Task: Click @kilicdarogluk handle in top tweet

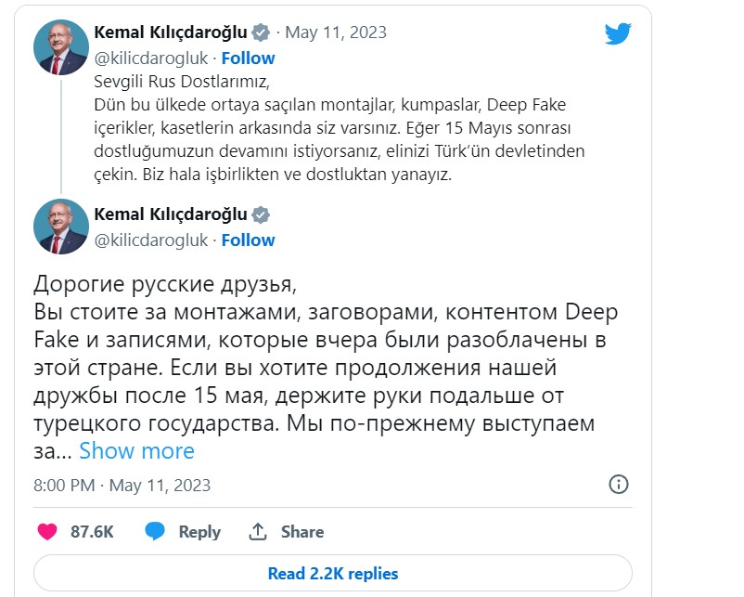Action: (151, 58)
